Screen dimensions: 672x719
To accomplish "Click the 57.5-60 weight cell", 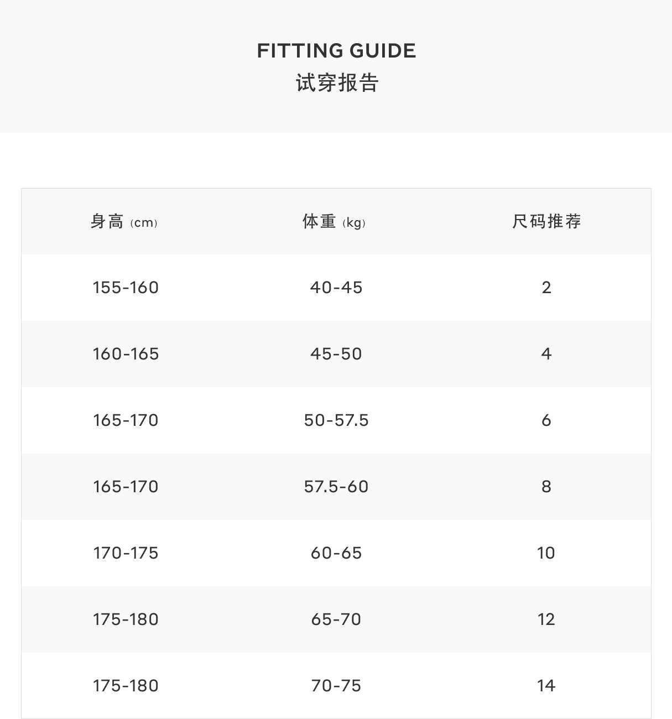I will (x=336, y=487).
